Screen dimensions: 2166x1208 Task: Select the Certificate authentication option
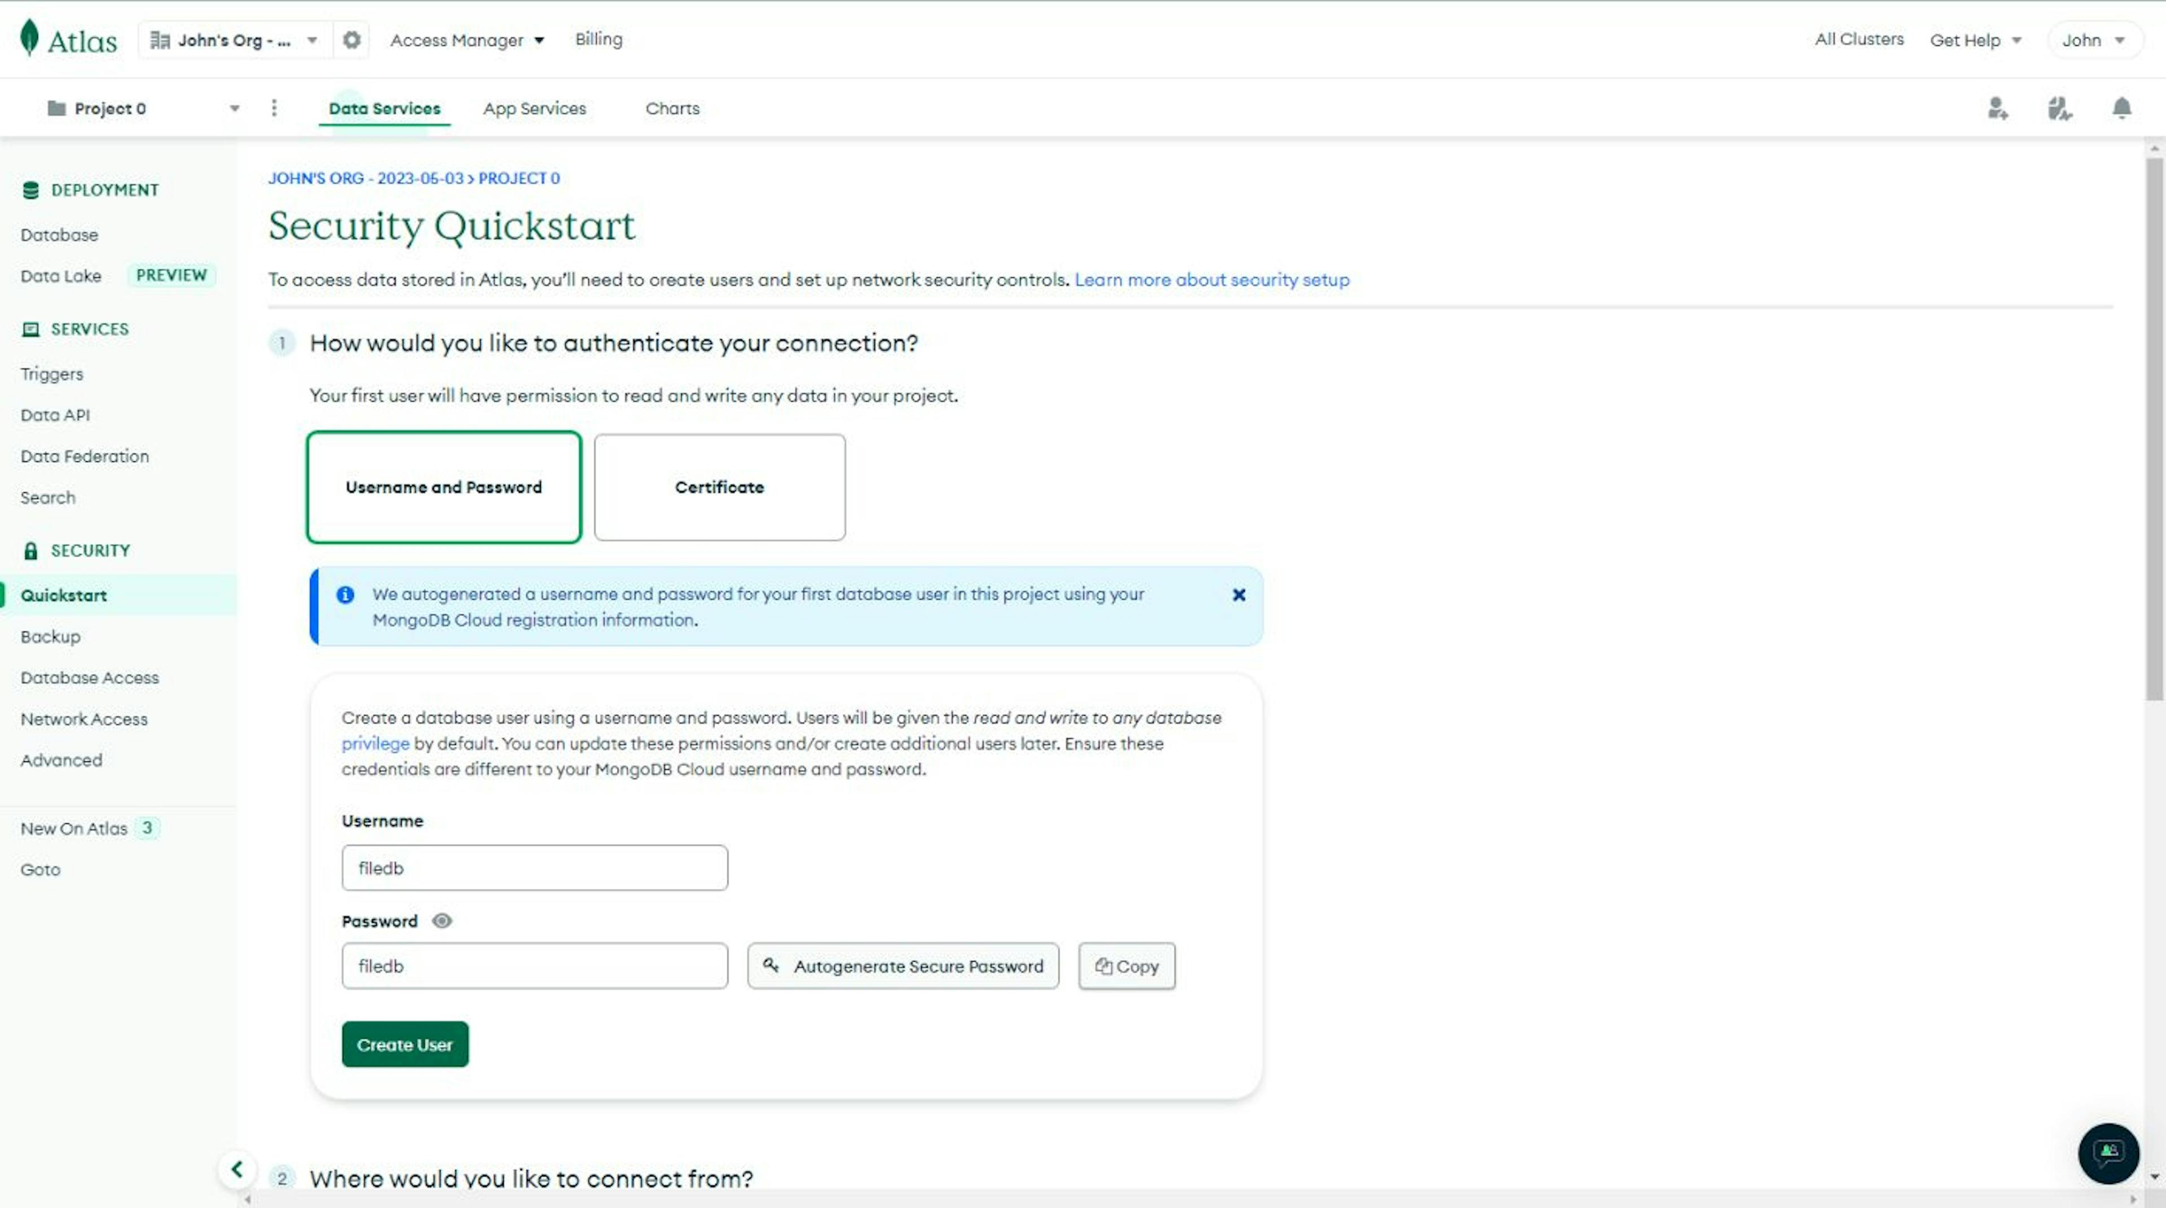click(719, 487)
